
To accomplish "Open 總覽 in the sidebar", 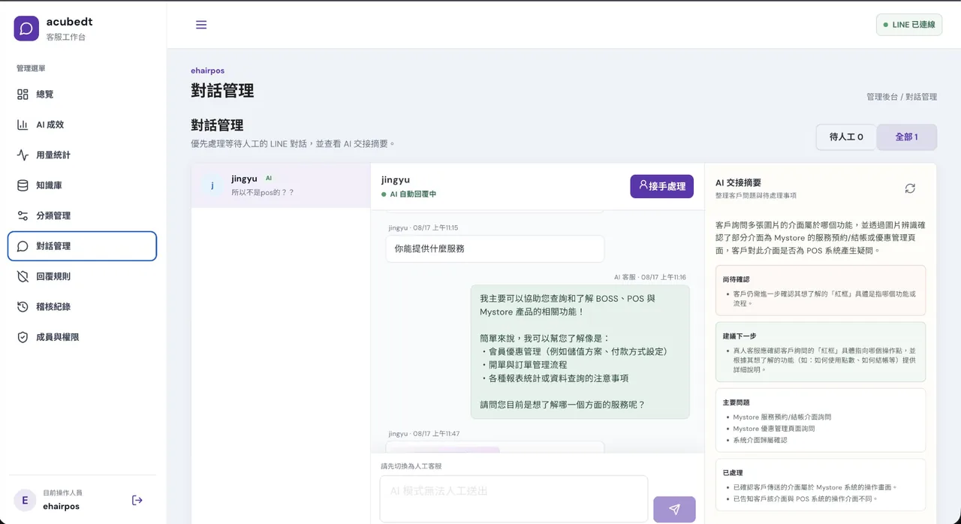I will (x=82, y=95).
